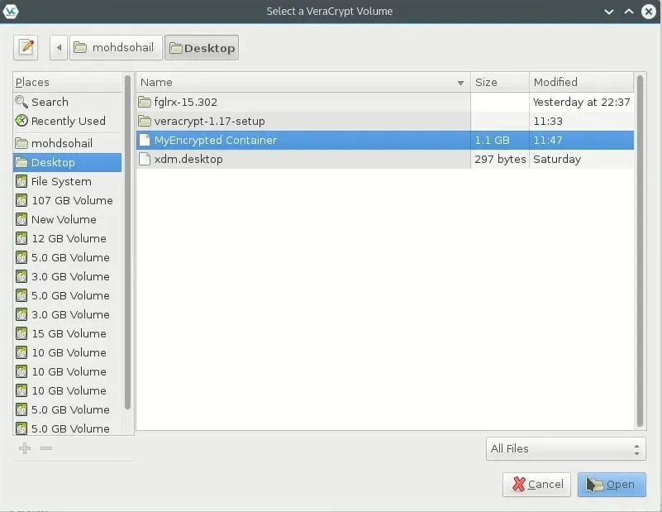Click the Places column header
Viewport: 662px width, 512px height.
(x=68, y=82)
